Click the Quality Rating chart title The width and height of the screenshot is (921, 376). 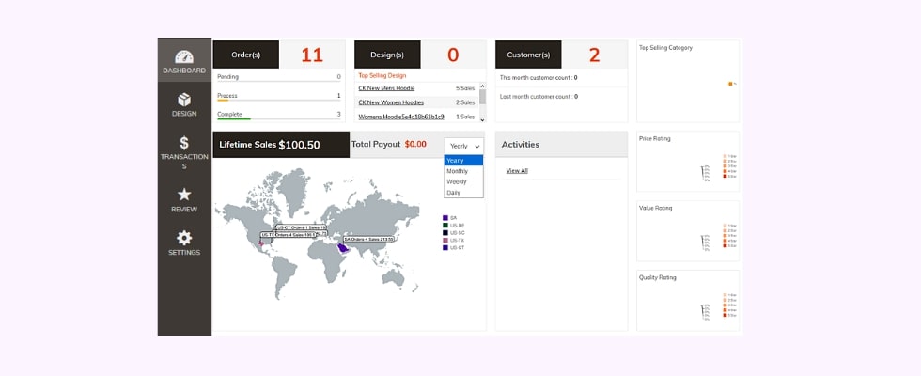click(x=657, y=277)
